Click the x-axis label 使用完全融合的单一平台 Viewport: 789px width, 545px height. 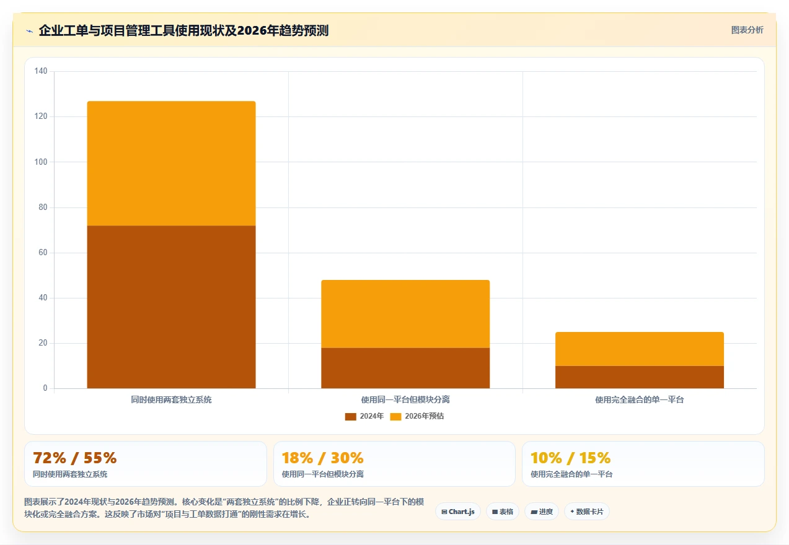[x=640, y=400]
